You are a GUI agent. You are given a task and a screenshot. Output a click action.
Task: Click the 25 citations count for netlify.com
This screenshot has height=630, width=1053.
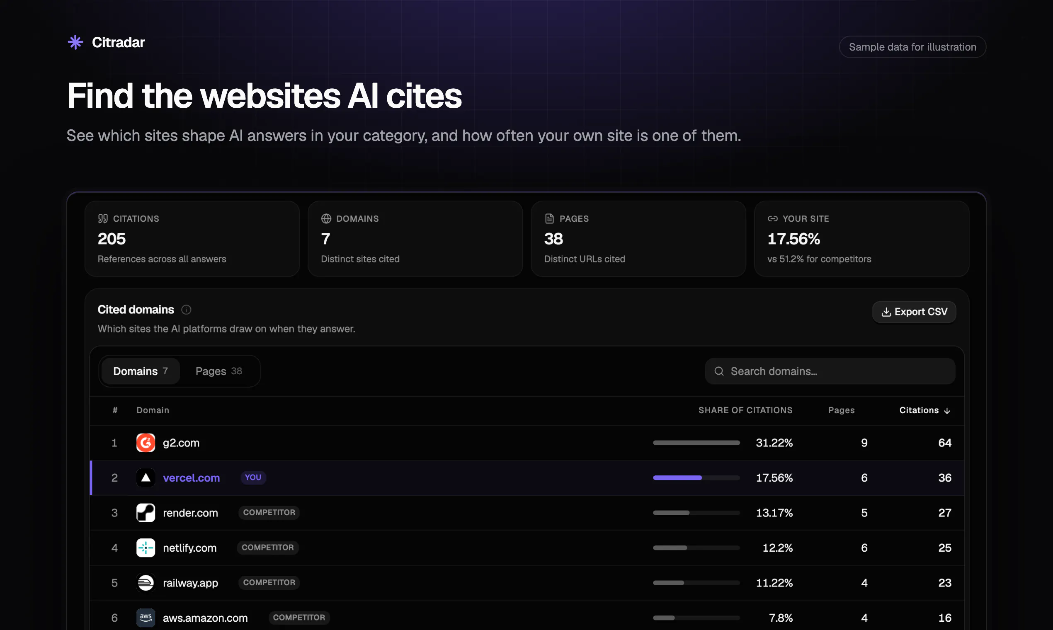pyautogui.click(x=945, y=548)
